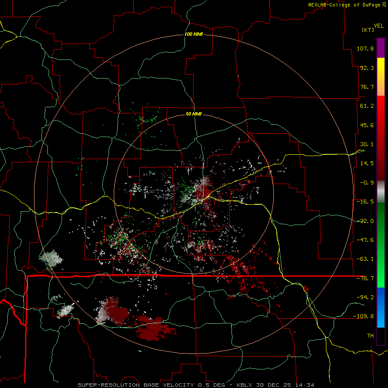
Task: Click the yellow-orange segment of the velocity scale
Action: 381,77
